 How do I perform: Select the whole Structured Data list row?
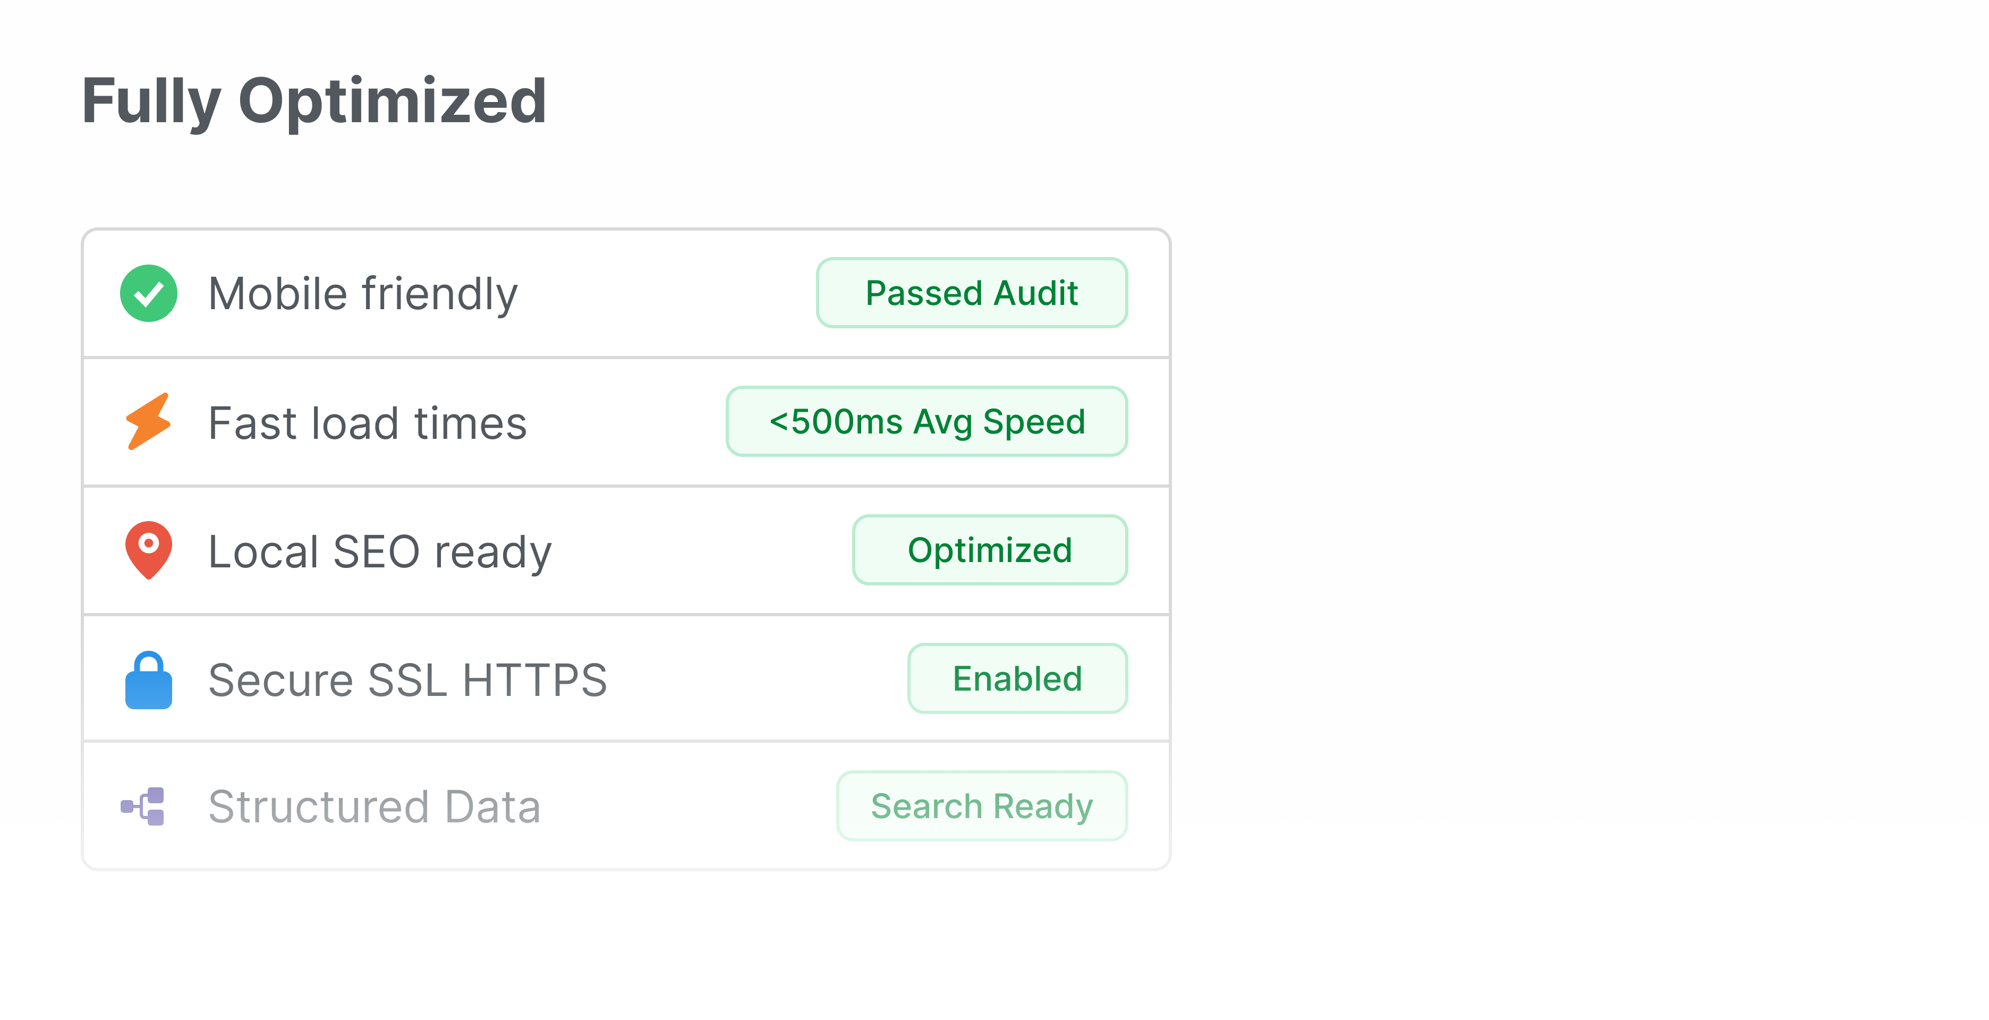pyautogui.click(x=679, y=806)
